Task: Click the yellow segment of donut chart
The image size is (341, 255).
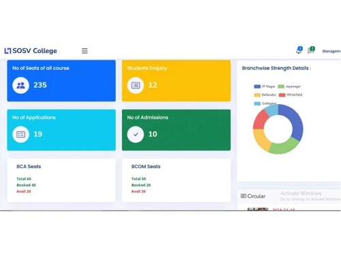Action: (262, 140)
